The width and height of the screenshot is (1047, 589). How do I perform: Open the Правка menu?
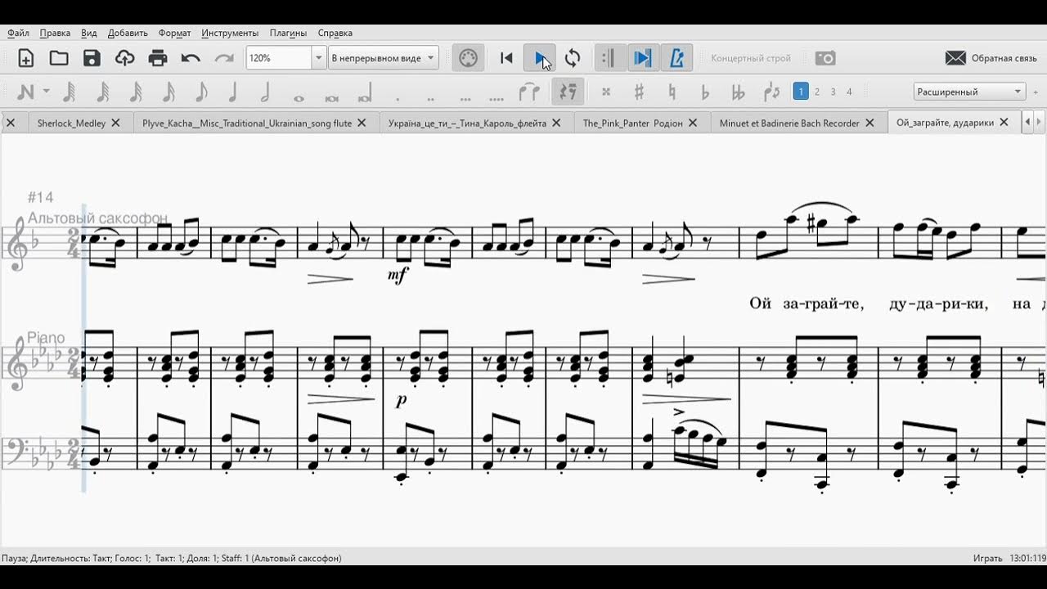pyautogui.click(x=55, y=33)
